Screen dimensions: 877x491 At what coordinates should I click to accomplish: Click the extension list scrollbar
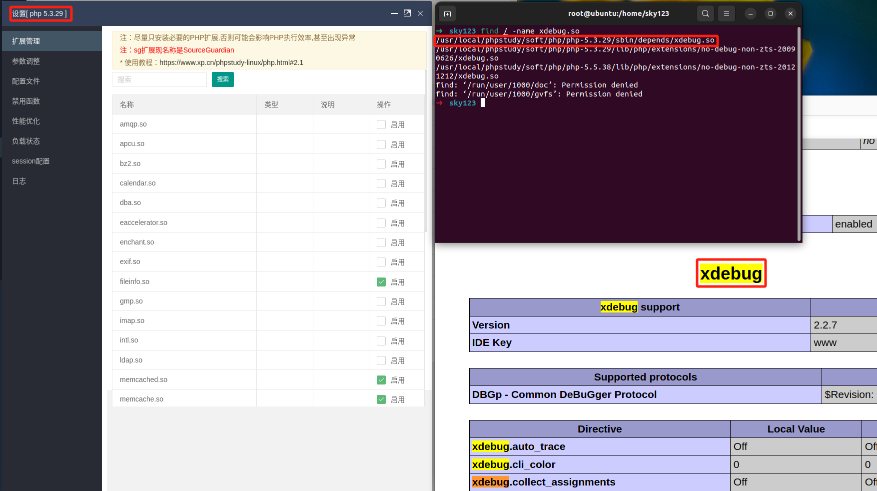(426, 150)
